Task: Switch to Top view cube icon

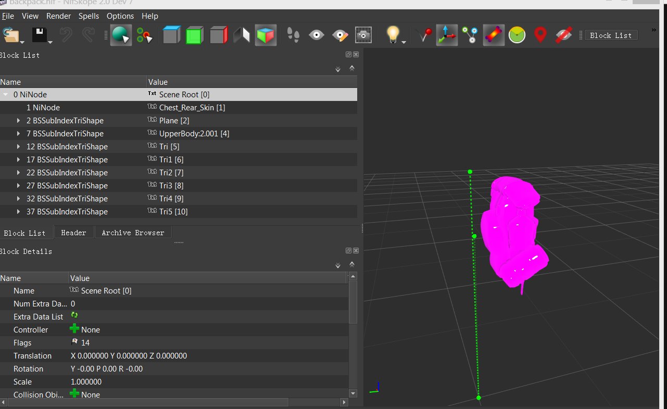Action: (172, 35)
